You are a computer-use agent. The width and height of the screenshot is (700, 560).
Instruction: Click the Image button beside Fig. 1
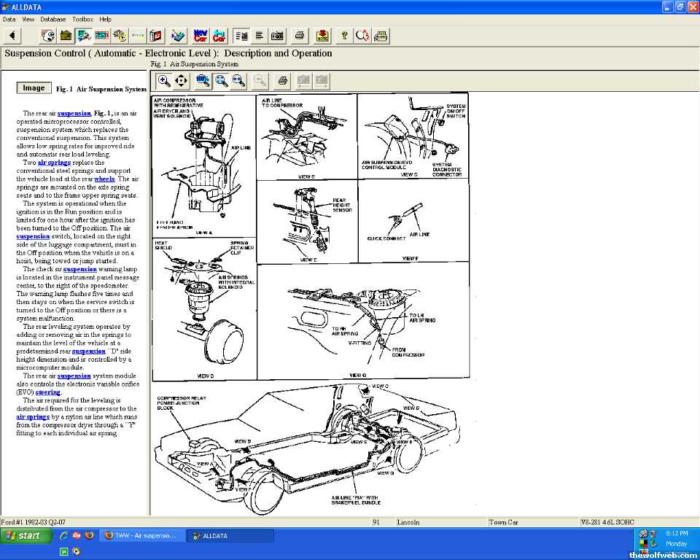(x=34, y=88)
